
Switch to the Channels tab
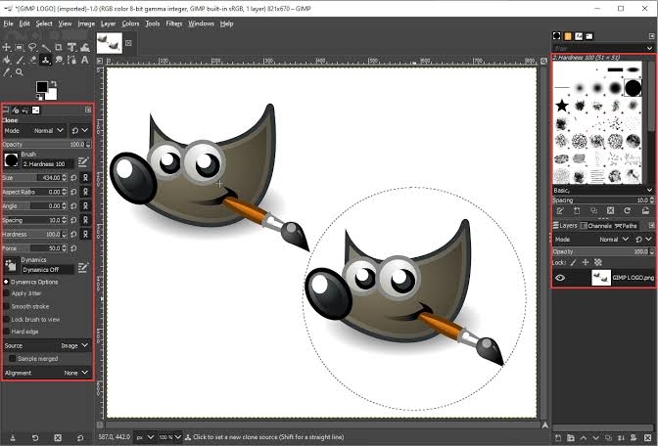tap(596, 226)
